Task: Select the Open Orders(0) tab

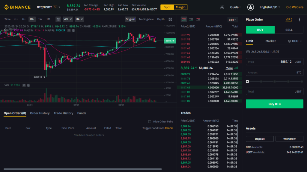Action: coord(15,113)
